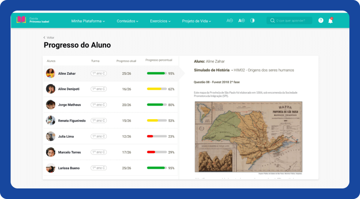This screenshot has width=360, height=199.
Task: Click the Escola Princesa Isabel book logo
Action: click(21, 20)
